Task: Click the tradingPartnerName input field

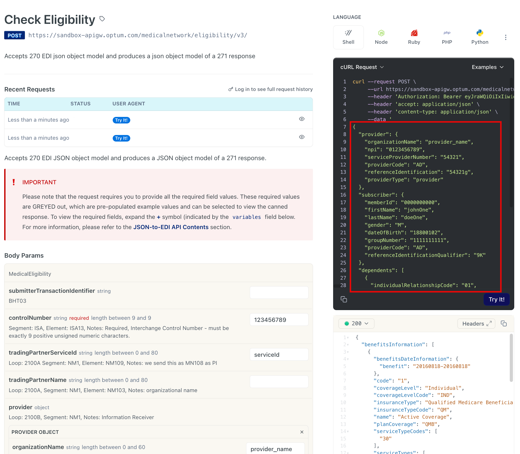Action: (x=279, y=382)
